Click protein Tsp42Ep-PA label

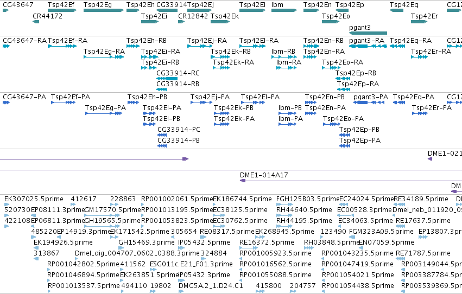pyautogui.click(x=360, y=140)
